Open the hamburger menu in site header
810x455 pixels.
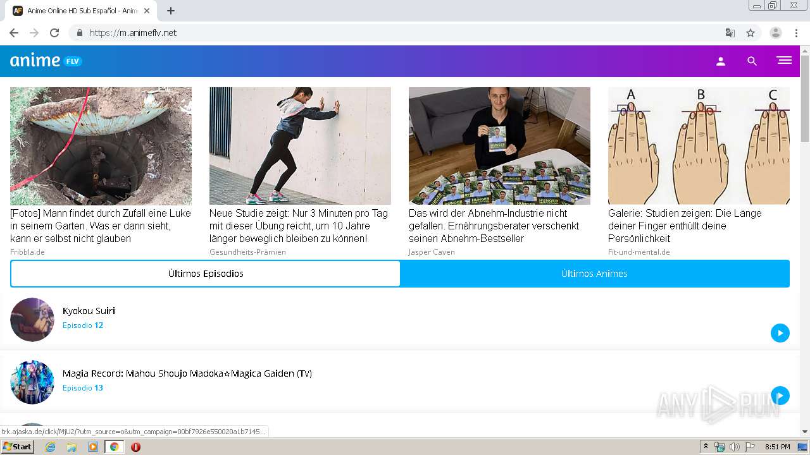[784, 61]
